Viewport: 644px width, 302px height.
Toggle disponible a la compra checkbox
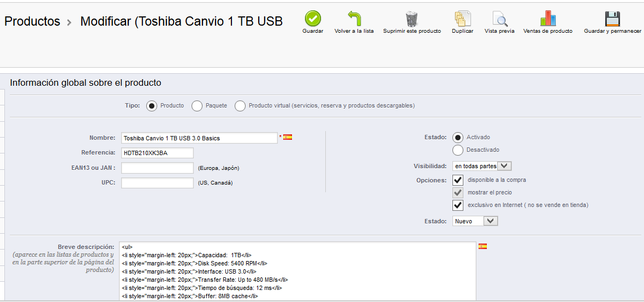458,180
